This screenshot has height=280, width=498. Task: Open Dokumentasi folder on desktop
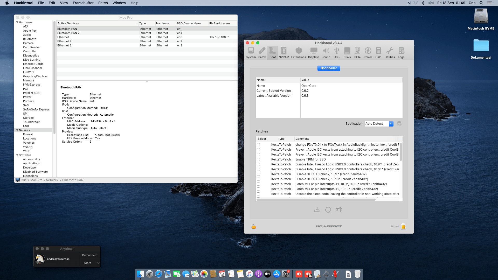[481, 49]
